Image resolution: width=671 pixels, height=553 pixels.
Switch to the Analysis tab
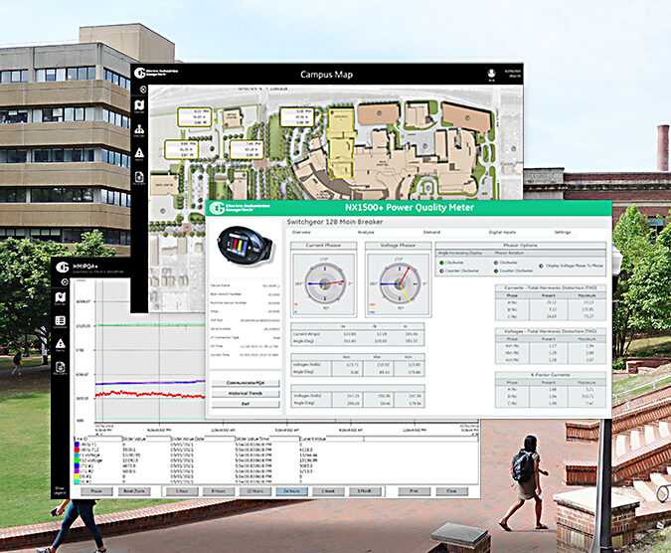(x=366, y=232)
